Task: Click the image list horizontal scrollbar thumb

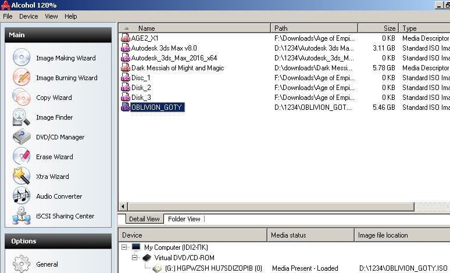Action: pos(271,206)
